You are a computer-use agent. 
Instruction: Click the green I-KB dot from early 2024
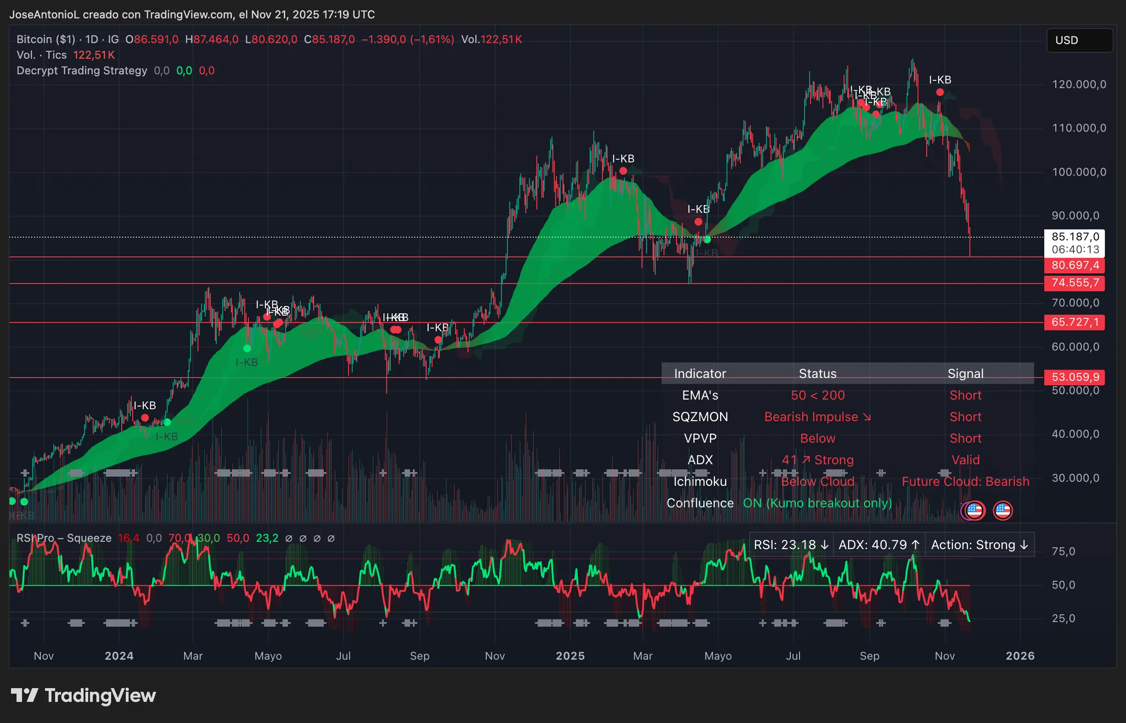click(x=167, y=422)
